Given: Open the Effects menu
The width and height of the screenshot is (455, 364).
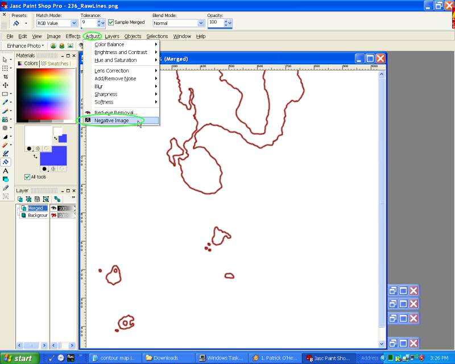Looking at the screenshot, I should coord(73,36).
